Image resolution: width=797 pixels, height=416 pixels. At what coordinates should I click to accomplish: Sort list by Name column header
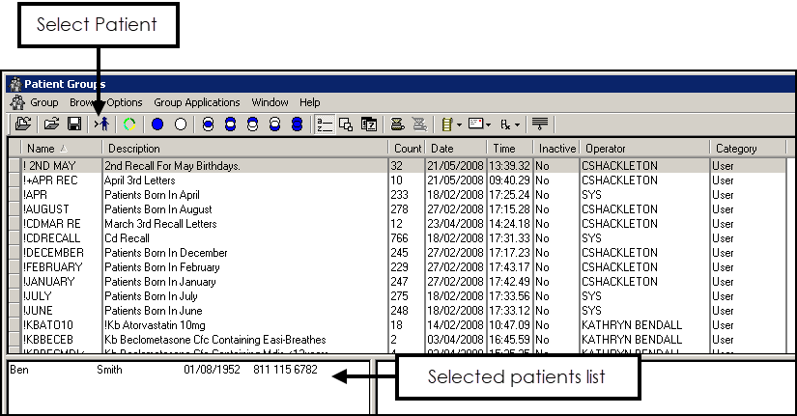42,149
